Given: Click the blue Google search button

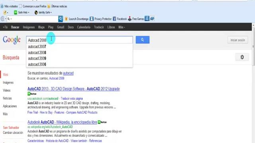Looking at the screenshot, I should [143, 40].
